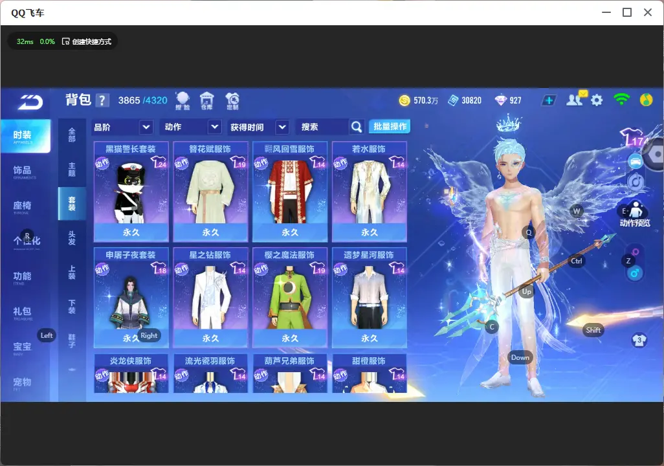Open the friends icon with mail badge

coord(576,99)
